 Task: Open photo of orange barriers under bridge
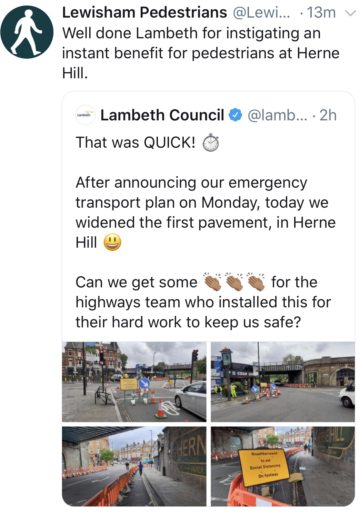point(134,466)
